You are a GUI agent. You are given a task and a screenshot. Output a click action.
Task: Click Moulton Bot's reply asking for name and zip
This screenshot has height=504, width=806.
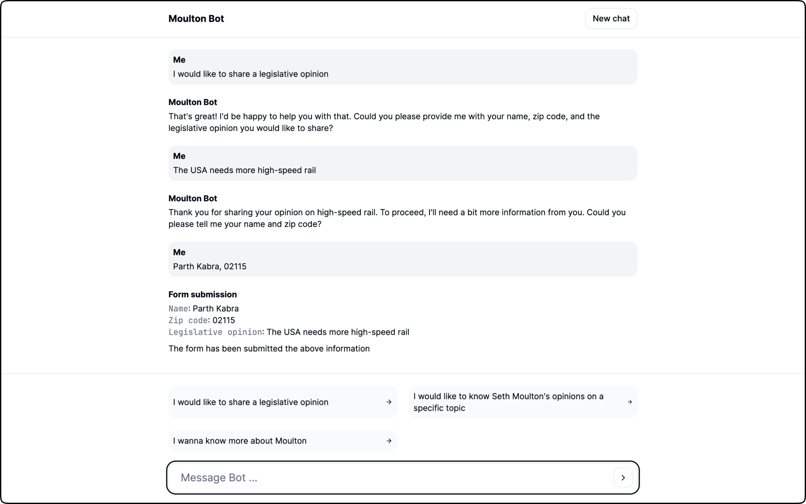pos(397,218)
